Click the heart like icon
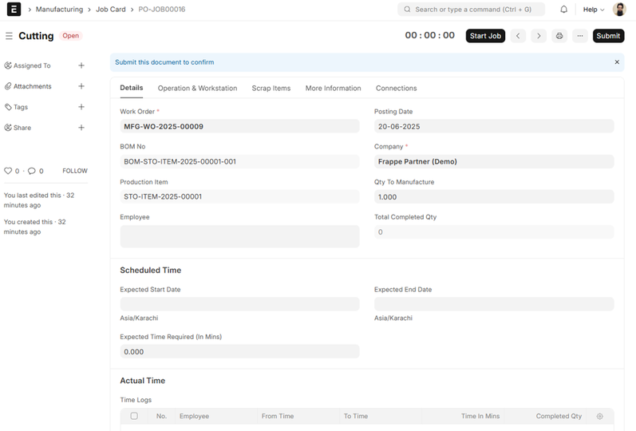636x431 pixels. 8,171
